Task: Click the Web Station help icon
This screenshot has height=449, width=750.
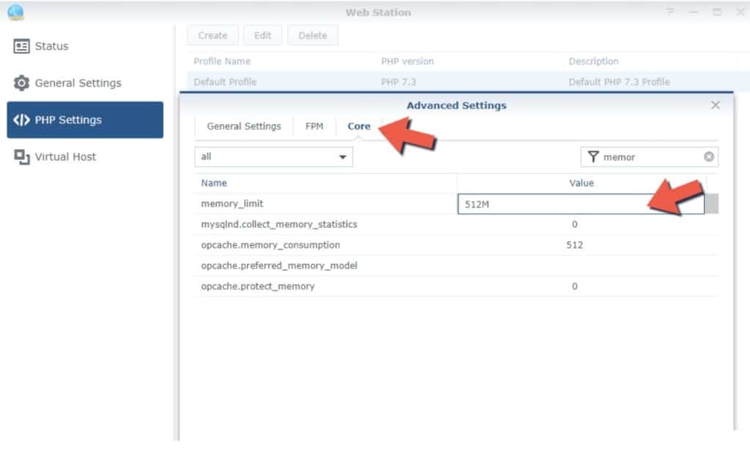Action: click(x=671, y=12)
